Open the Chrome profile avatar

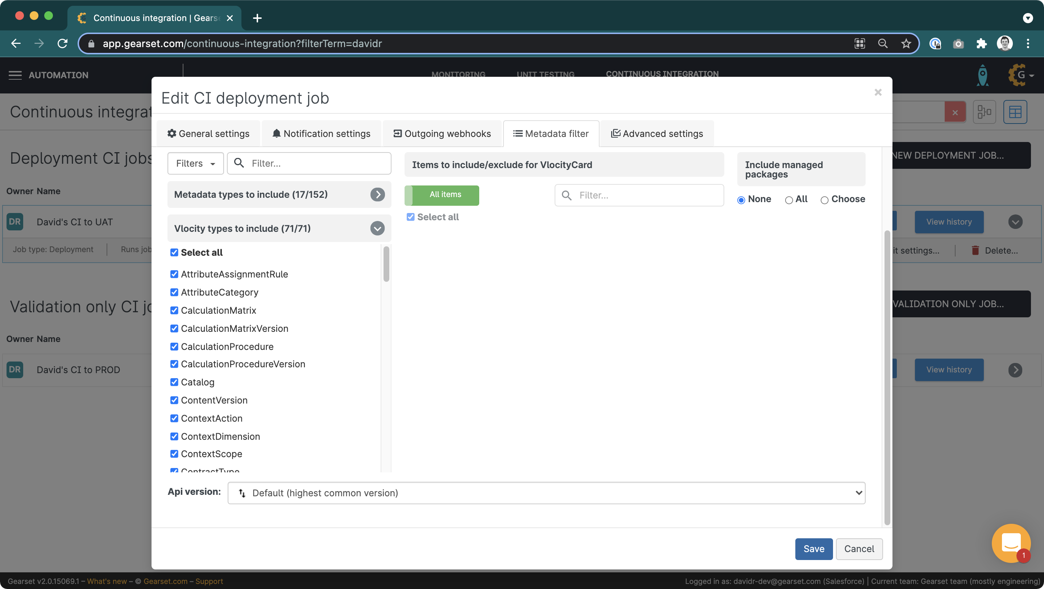tap(1005, 43)
